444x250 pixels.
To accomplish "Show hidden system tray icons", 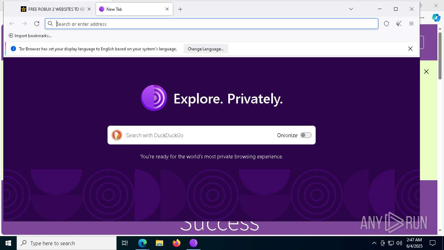I will [x=374, y=243].
